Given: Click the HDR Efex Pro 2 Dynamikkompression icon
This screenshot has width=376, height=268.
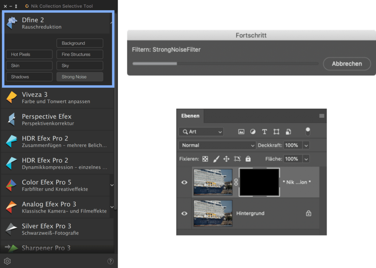Looking at the screenshot, I should pos(11,163).
